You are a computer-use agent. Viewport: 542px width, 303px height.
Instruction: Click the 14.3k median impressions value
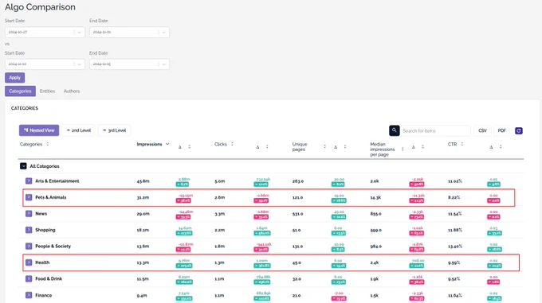click(375, 197)
